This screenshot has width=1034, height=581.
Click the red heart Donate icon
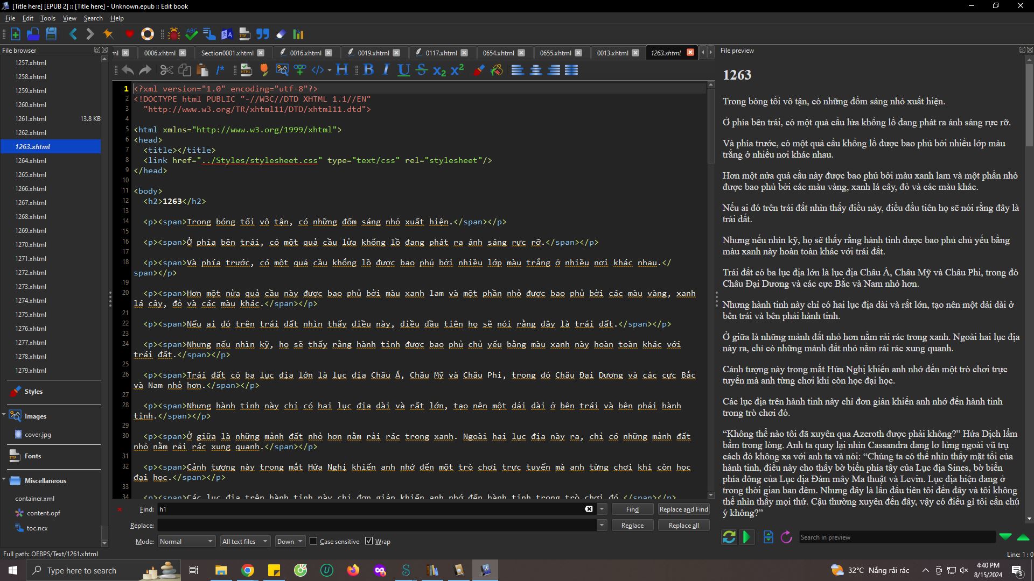coord(129,34)
